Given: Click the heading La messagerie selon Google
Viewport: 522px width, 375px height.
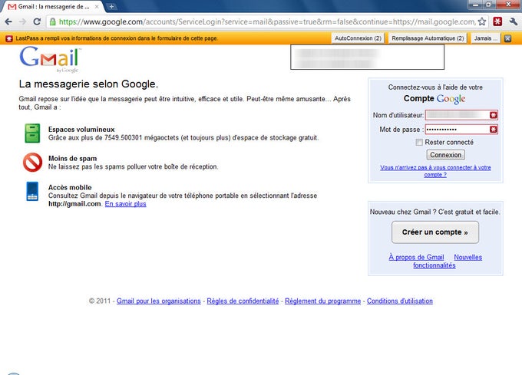Looking at the screenshot, I should (x=88, y=84).
